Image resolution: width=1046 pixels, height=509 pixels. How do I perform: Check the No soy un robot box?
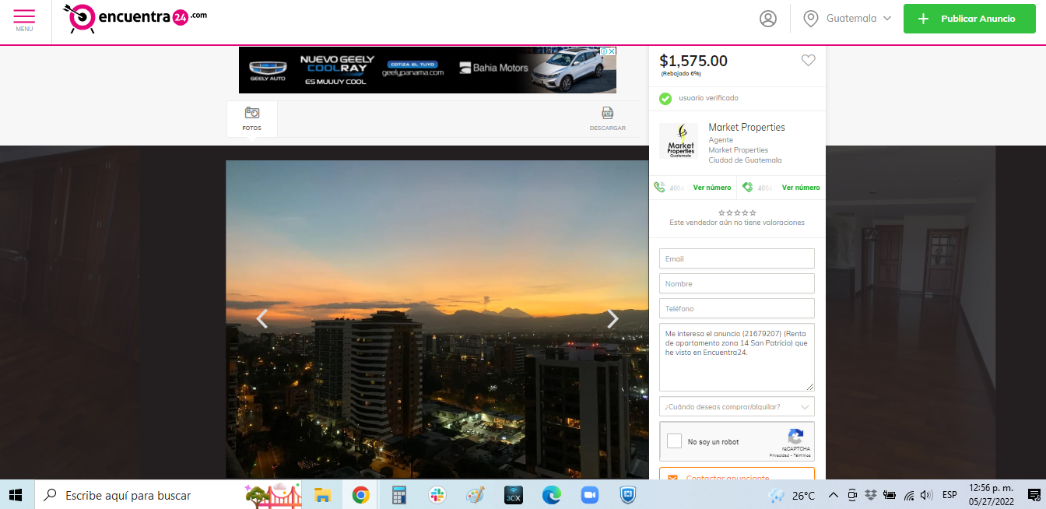coord(675,441)
